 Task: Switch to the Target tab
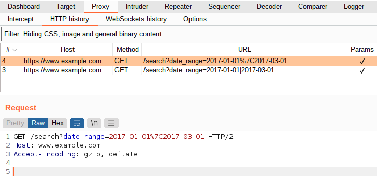point(66,7)
